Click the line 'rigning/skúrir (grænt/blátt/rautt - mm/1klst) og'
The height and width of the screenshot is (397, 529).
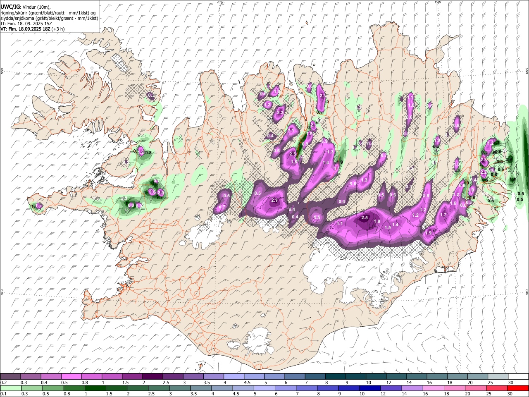coord(48,13)
